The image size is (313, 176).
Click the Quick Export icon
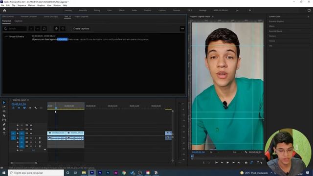pyautogui.click(x=309, y=10)
